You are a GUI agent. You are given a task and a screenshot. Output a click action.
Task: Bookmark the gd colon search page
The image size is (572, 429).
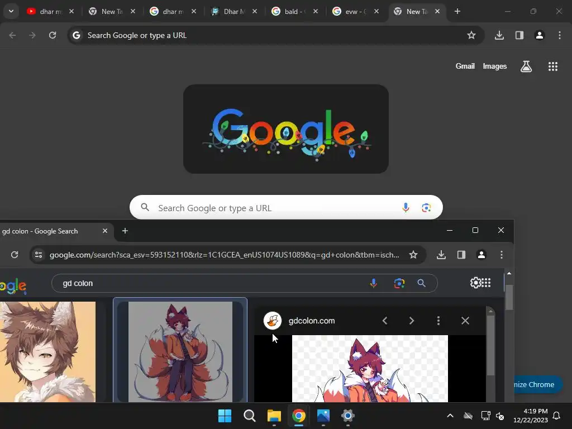(413, 255)
